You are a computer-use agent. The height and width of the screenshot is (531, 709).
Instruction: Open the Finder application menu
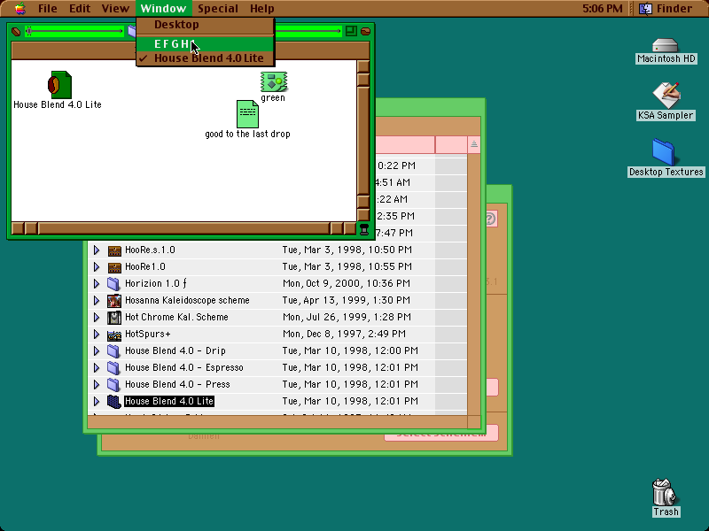(666, 8)
